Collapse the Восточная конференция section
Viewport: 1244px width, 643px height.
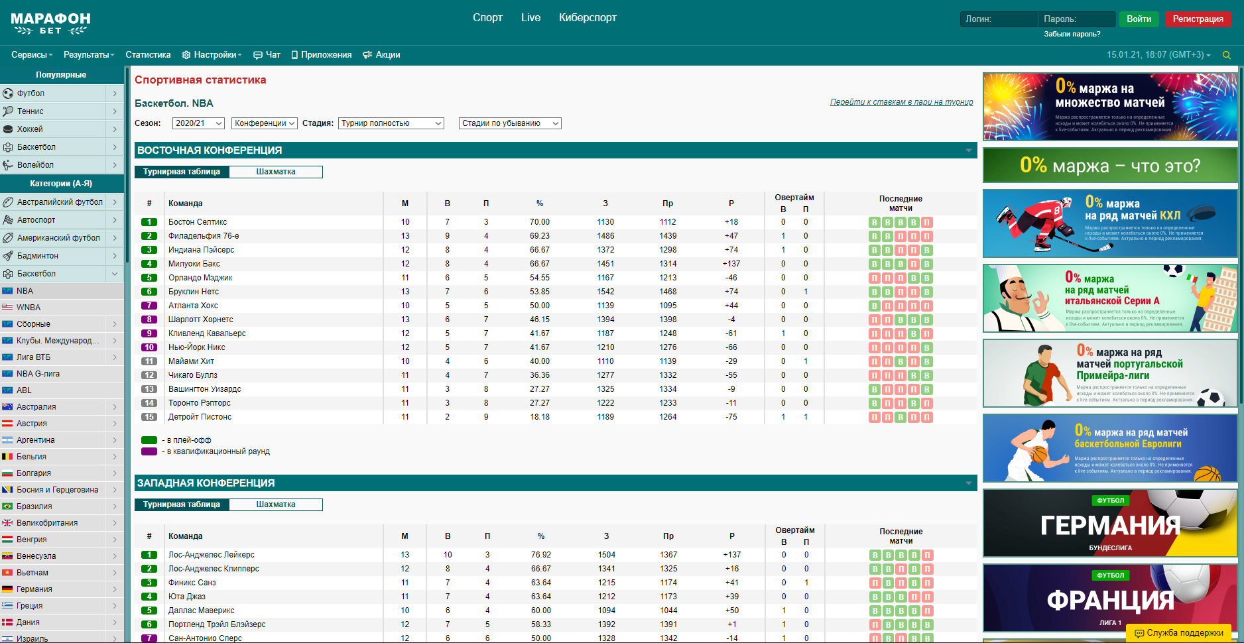(x=969, y=150)
